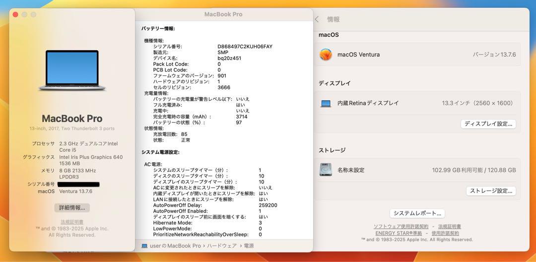The width and height of the screenshot is (536, 262).
Task: Select userのMacBook Pro in path bar
Action: tap(175, 246)
